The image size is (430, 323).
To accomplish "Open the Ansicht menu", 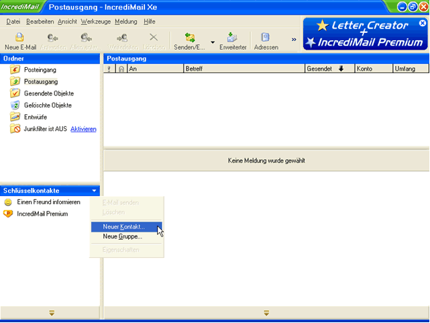I will [67, 21].
